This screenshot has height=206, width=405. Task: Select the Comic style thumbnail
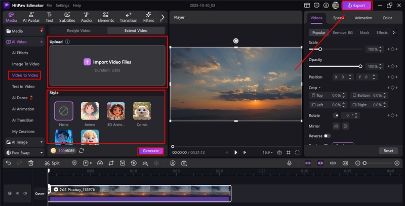point(142,111)
